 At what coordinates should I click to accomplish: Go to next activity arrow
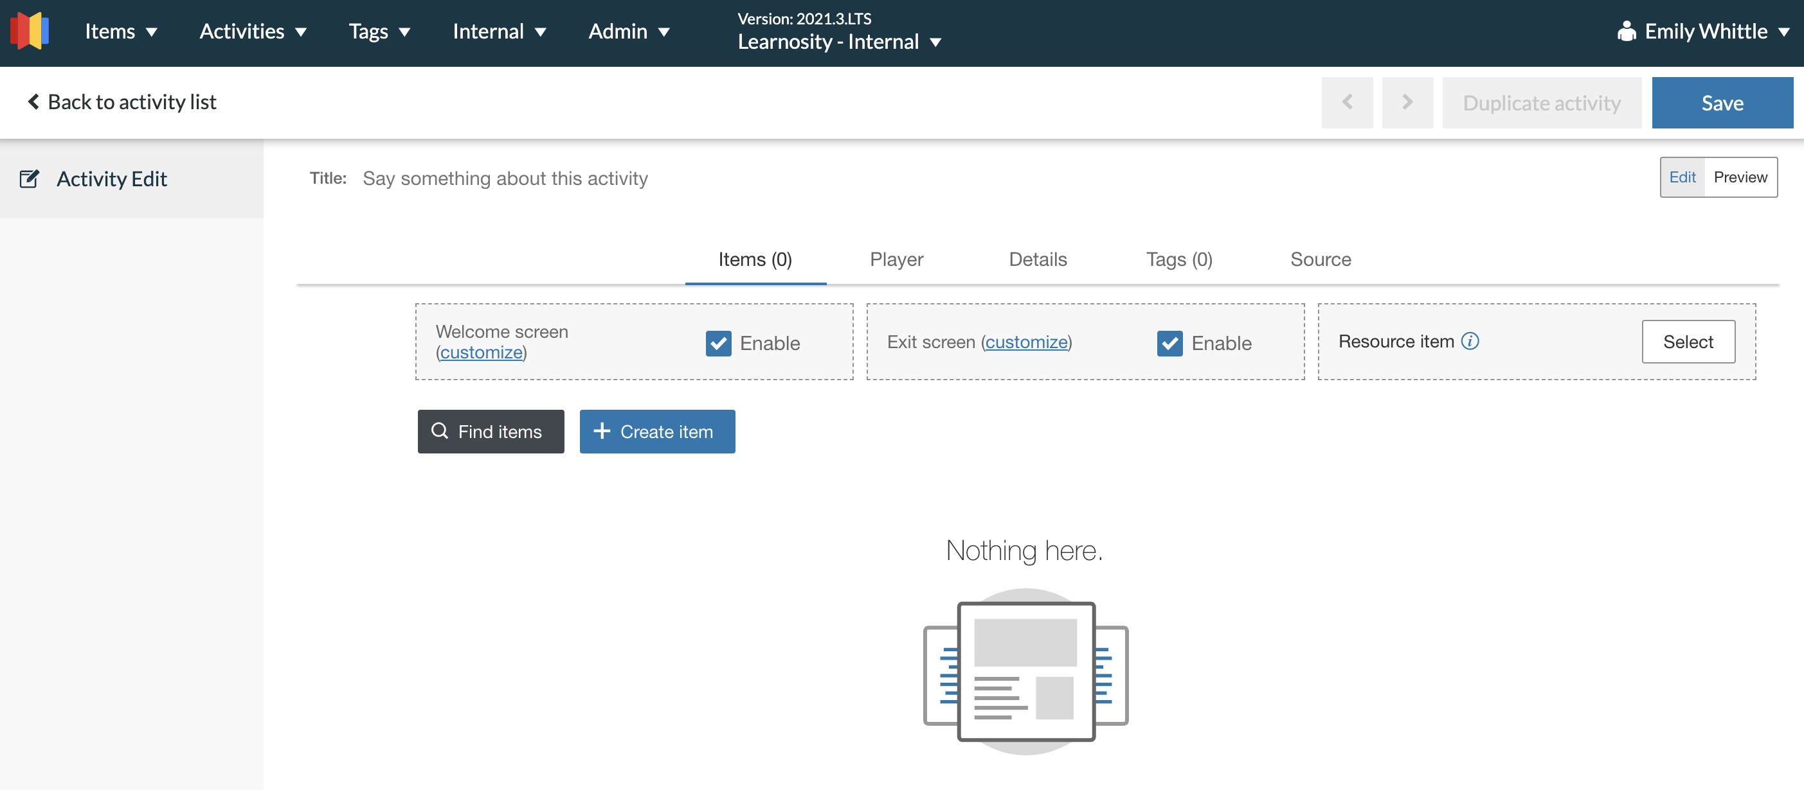click(1407, 103)
